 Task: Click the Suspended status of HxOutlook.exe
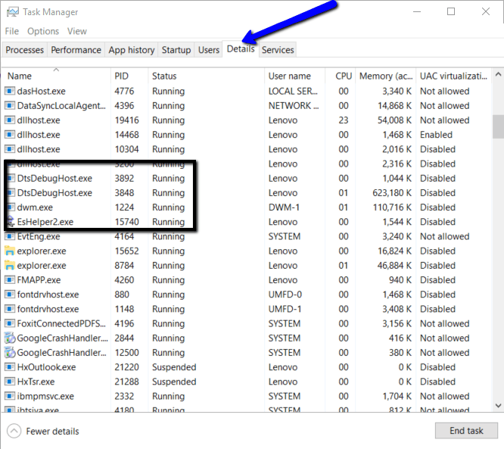click(174, 367)
